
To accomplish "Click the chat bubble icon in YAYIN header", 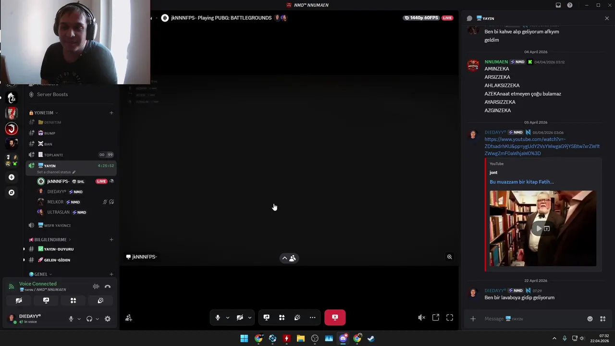I will point(469,18).
